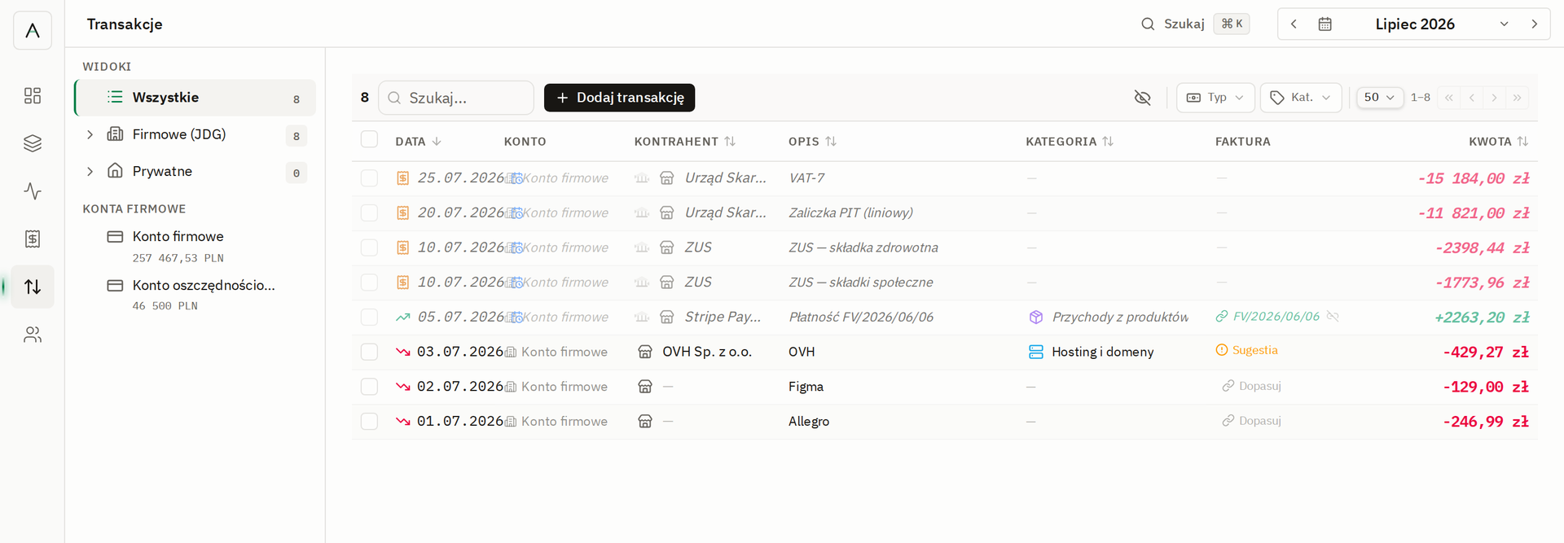Click the Sugestia link in OVH row
This screenshot has height=543, width=1564.
pos(1246,350)
